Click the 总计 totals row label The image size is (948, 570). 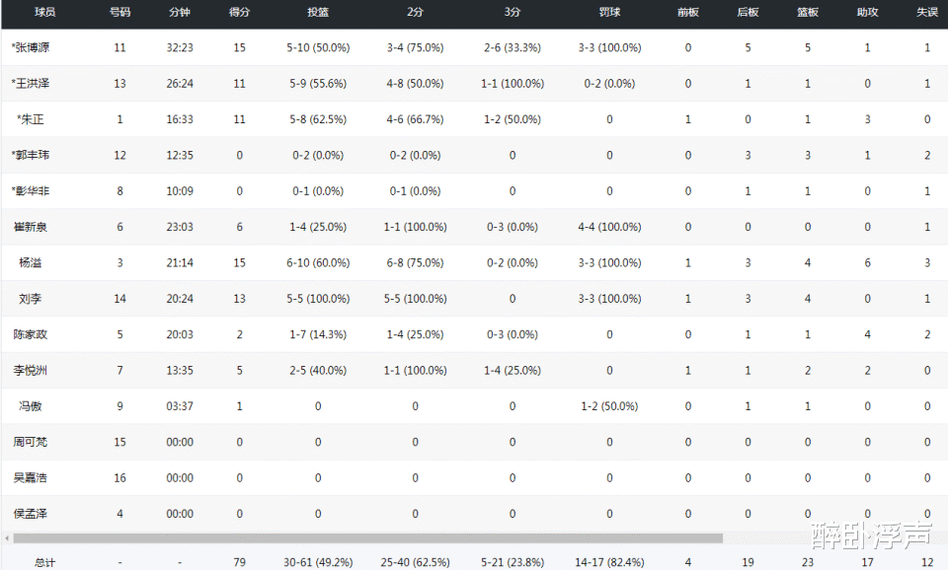pyautogui.click(x=44, y=563)
